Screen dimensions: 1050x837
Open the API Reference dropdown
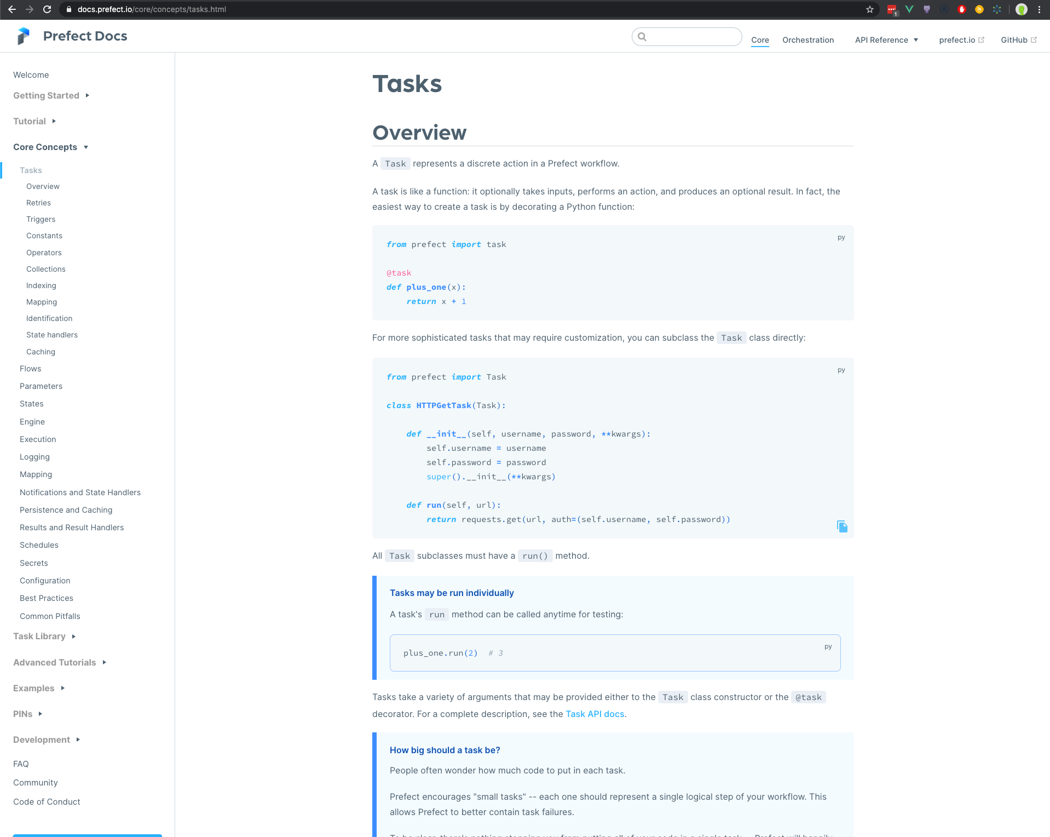[886, 40]
